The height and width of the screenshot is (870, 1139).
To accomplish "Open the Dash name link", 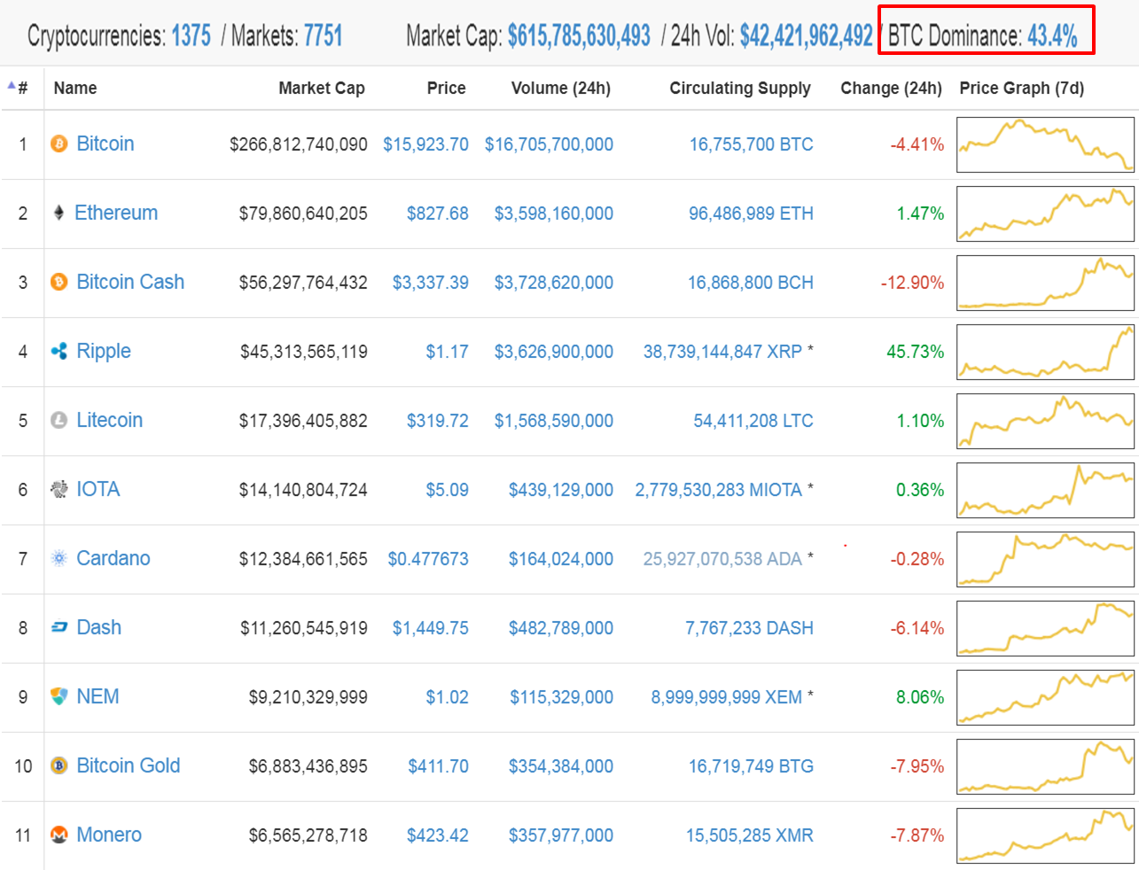I will (99, 627).
